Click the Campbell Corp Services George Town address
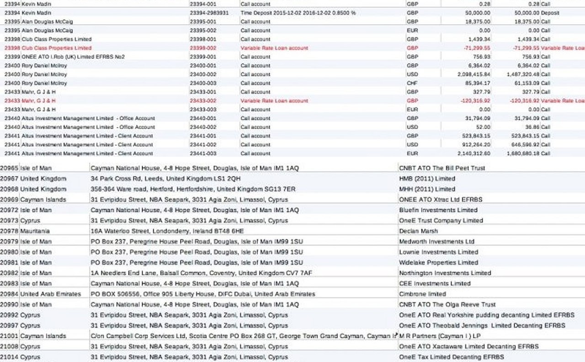Screen dimensions: 585x362 [x=243, y=336]
